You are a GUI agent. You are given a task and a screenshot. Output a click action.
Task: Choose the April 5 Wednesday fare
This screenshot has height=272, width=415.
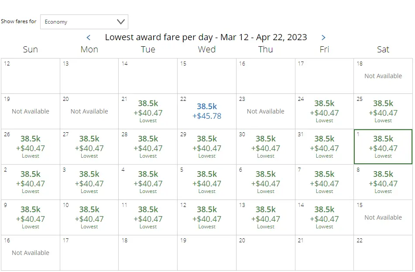pyautogui.click(x=207, y=182)
